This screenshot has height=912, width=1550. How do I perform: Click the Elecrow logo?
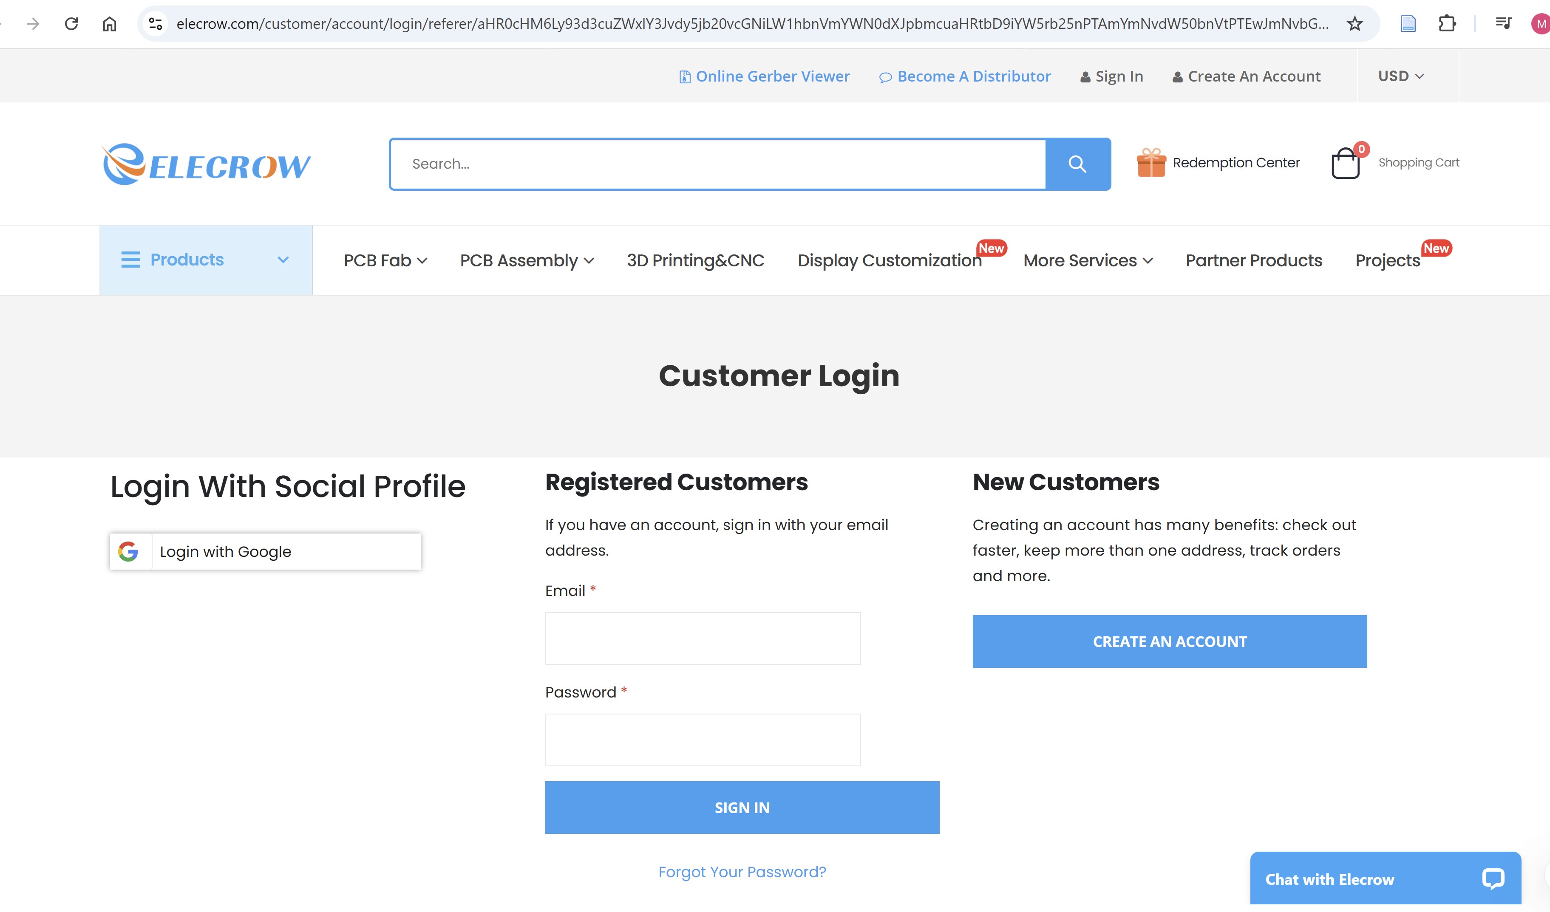point(207,164)
